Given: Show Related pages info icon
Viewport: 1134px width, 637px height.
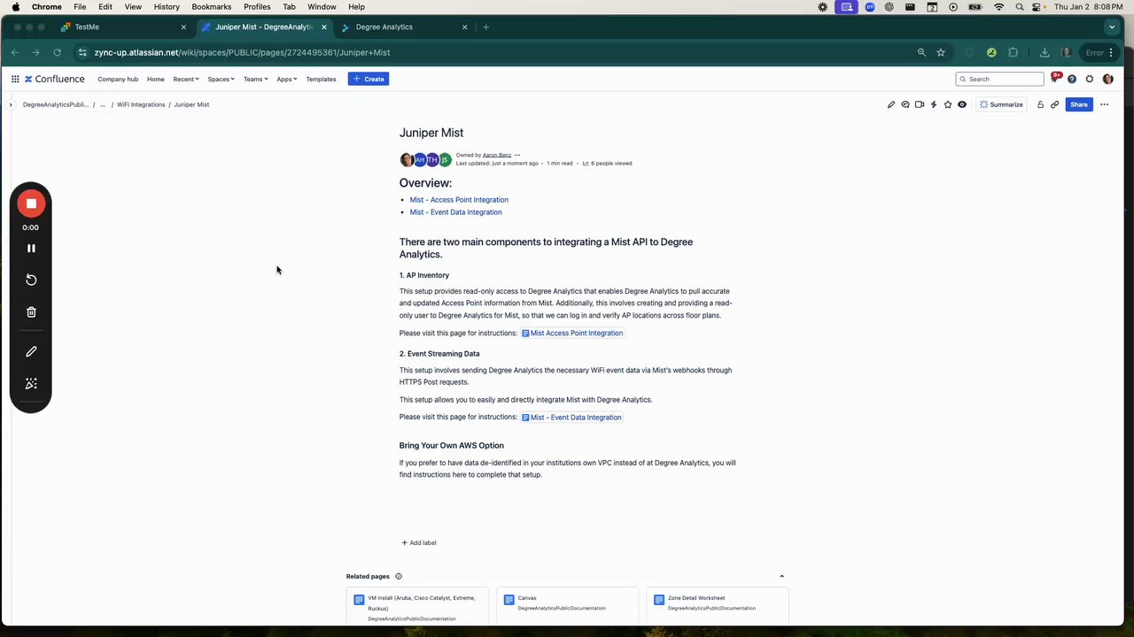Looking at the screenshot, I should click(x=399, y=576).
